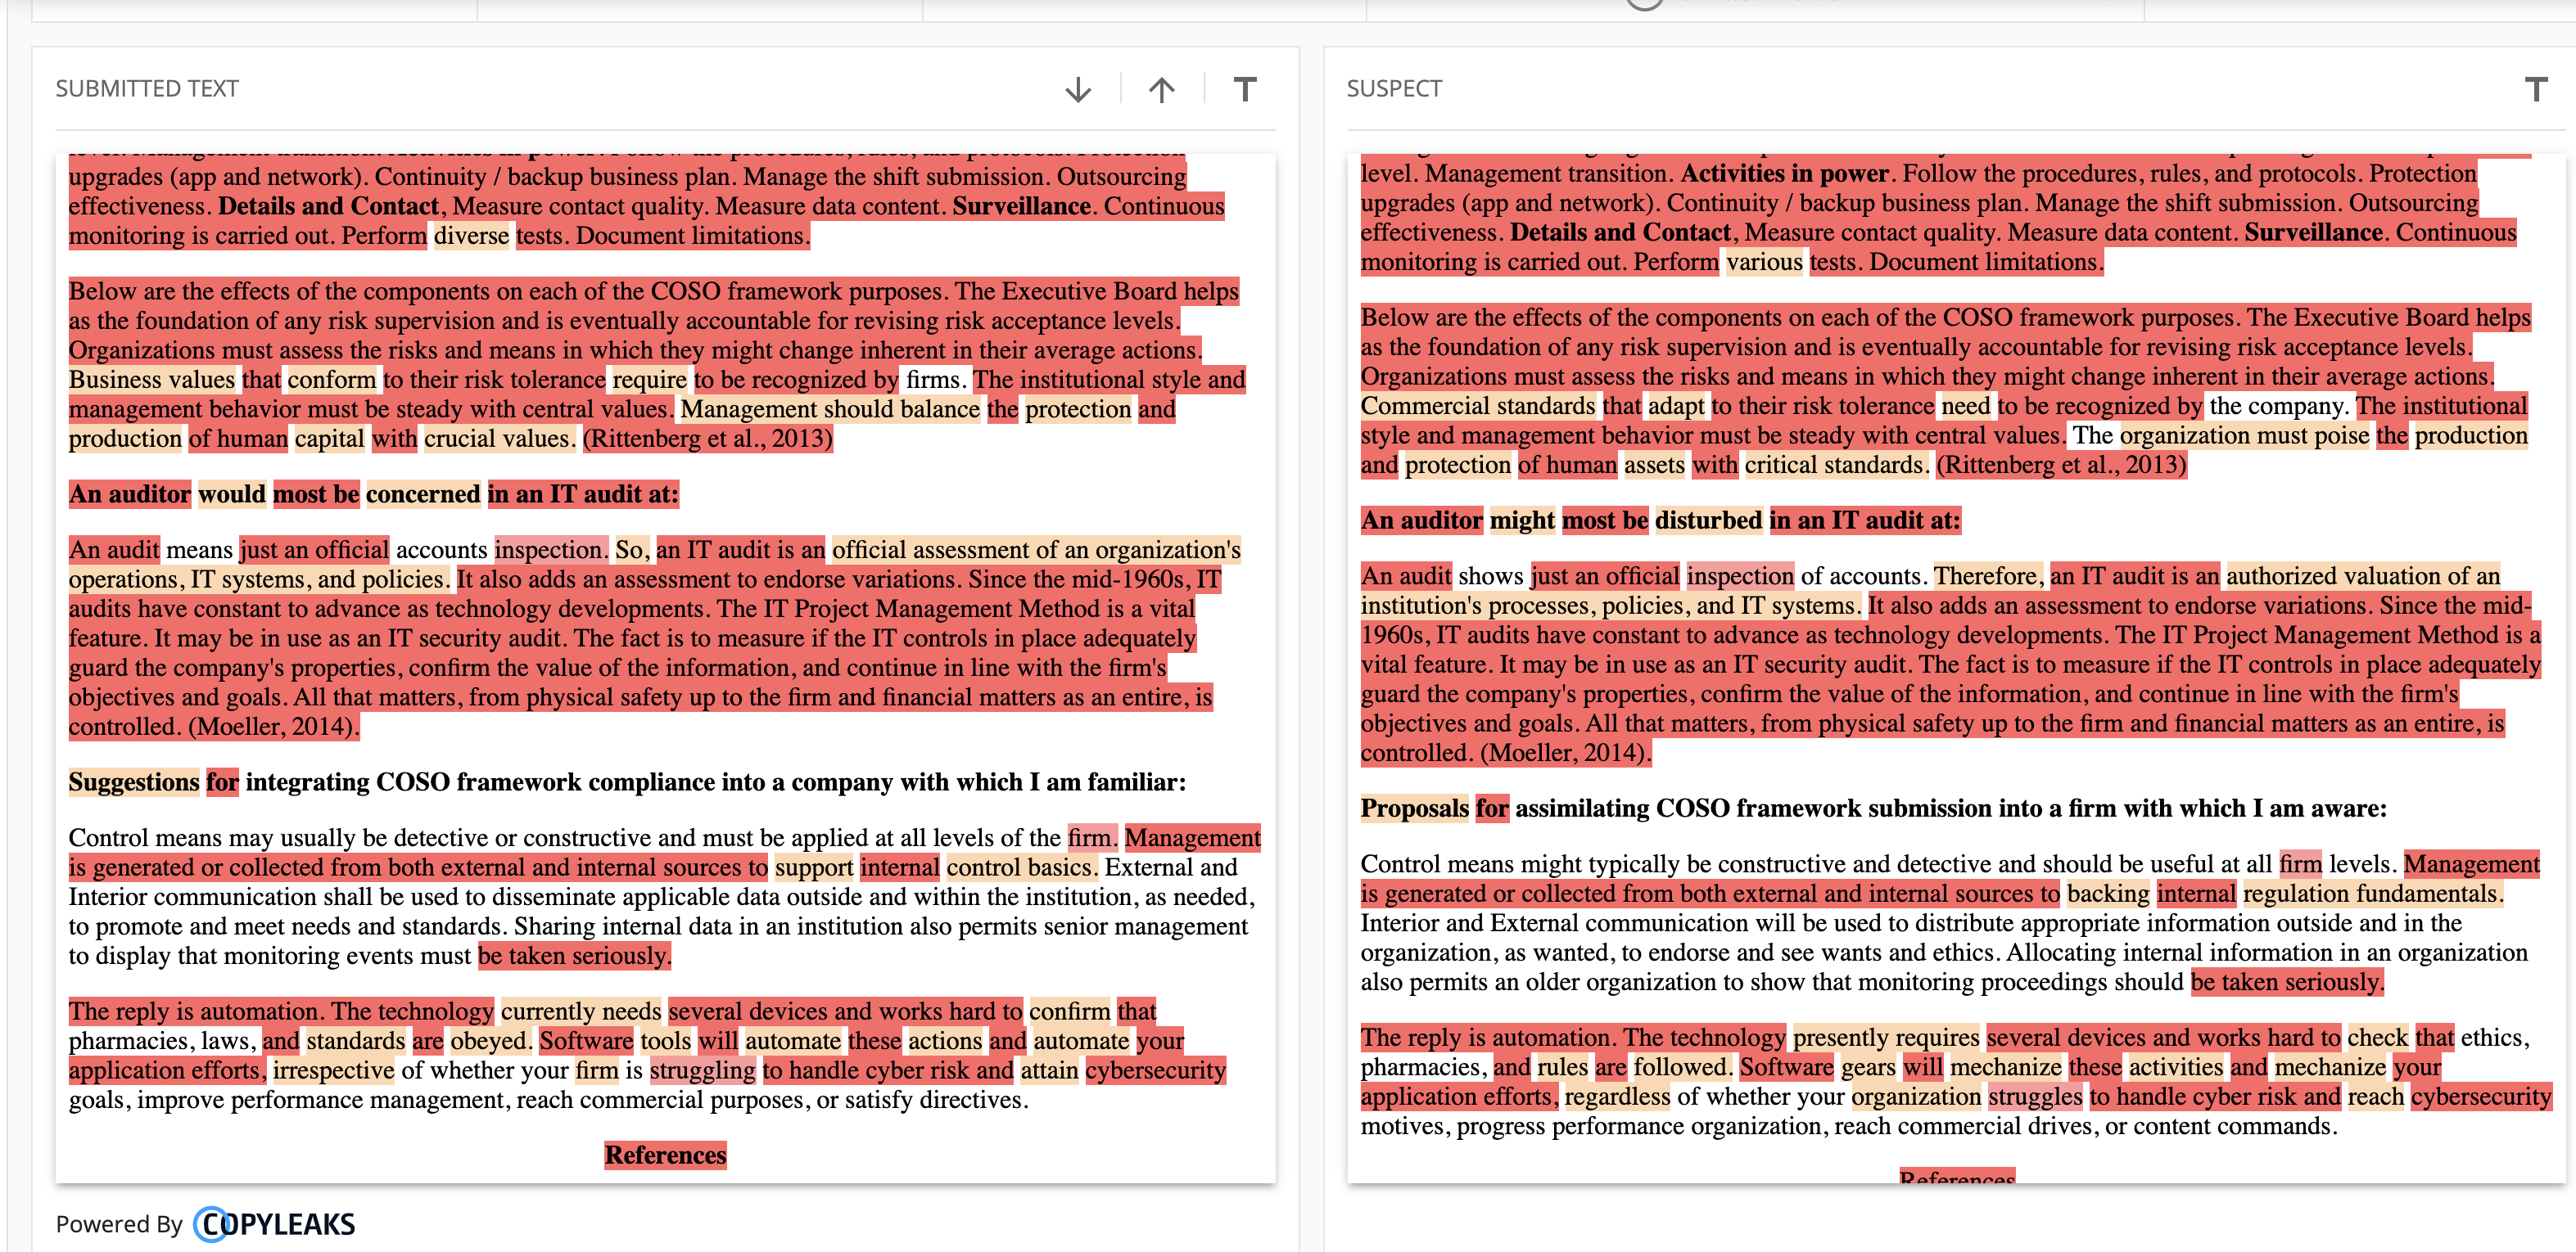Click 'Business values' highlight in submitted text
The image size is (2576, 1252).
tap(151, 380)
